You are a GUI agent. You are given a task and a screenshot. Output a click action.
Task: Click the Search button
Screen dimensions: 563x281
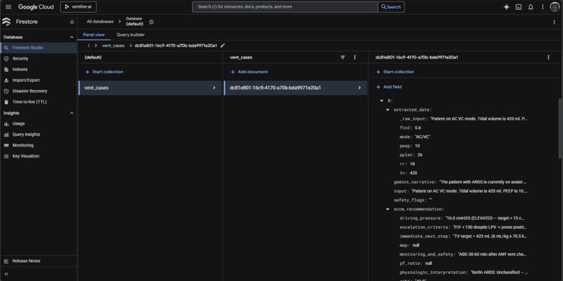pyautogui.click(x=391, y=7)
